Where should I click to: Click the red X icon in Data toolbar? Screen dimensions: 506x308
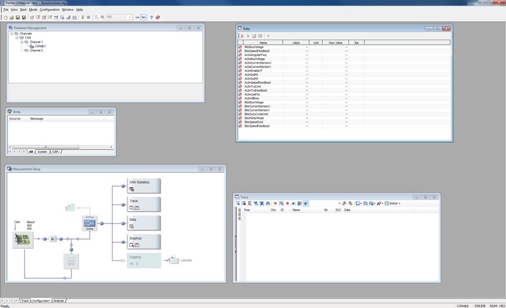click(242, 36)
